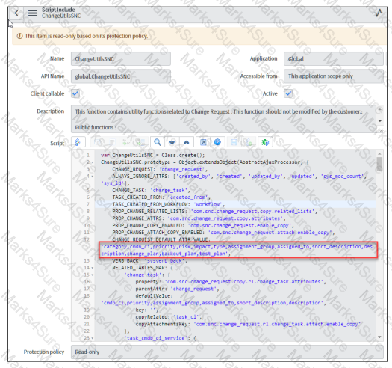Find next occurrence with down arrow icon

(x=172, y=142)
